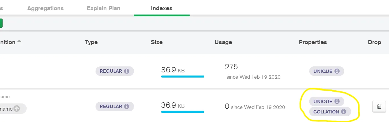The height and width of the screenshot is (122, 389).
Task: Switch to the Aggregations tab
Action: (45, 8)
